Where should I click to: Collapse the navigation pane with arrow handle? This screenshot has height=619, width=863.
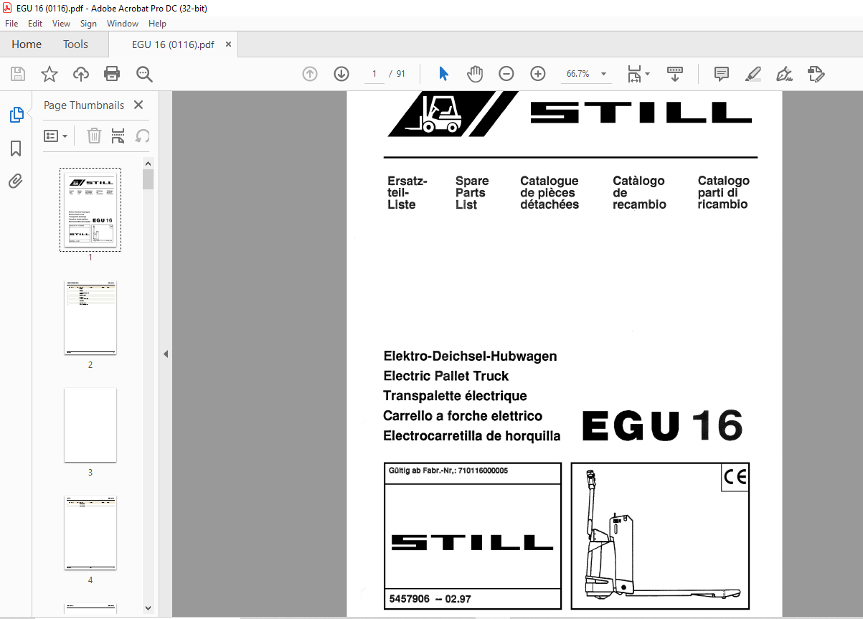point(166,354)
